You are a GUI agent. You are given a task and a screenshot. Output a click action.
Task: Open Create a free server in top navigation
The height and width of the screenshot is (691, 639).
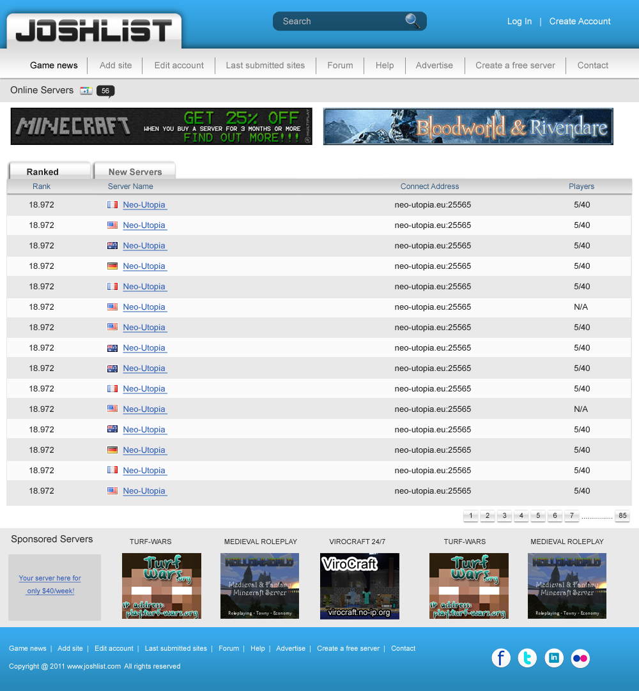(515, 65)
